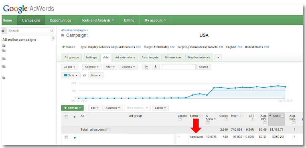Click the Avg. CPC help icon
306x148 pixels.
[265, 122]
